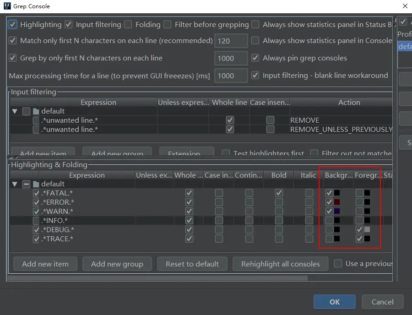Toggle the Highlighting default group checkbox
412x315 pixels.
(26, 184)
